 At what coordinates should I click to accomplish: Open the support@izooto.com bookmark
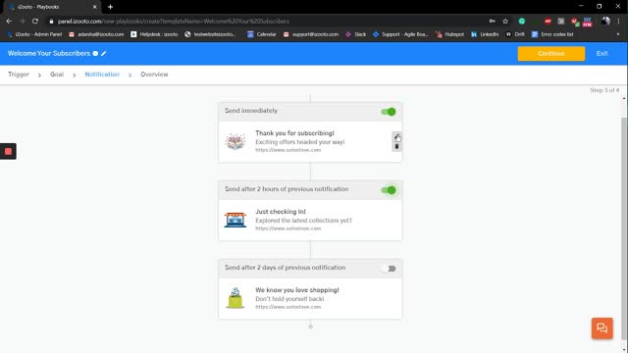click(311, 34)
